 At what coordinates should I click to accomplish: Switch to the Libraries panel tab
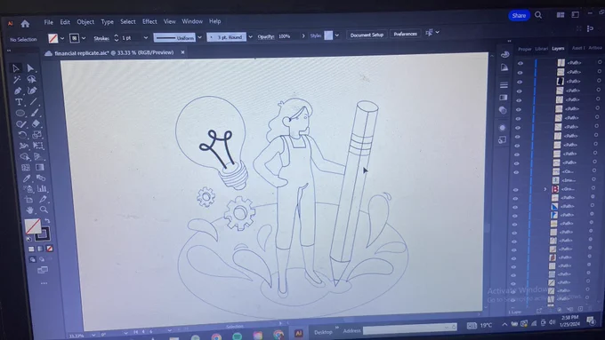[x=541, y=49]
